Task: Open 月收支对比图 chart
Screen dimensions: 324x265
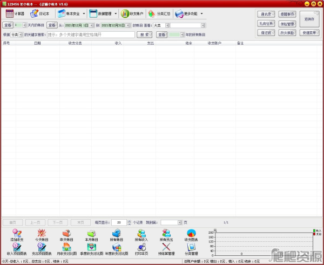Action: tap(66, 248)
